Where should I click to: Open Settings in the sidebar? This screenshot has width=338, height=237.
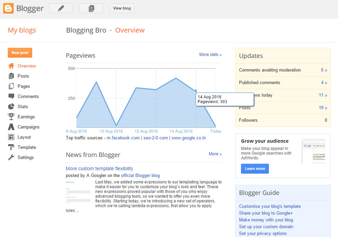[x=26, y=157]
